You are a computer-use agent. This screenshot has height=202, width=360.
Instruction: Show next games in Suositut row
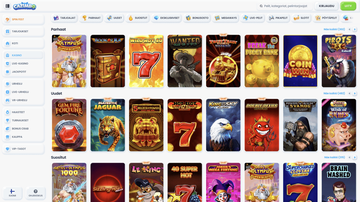[355, 157]
